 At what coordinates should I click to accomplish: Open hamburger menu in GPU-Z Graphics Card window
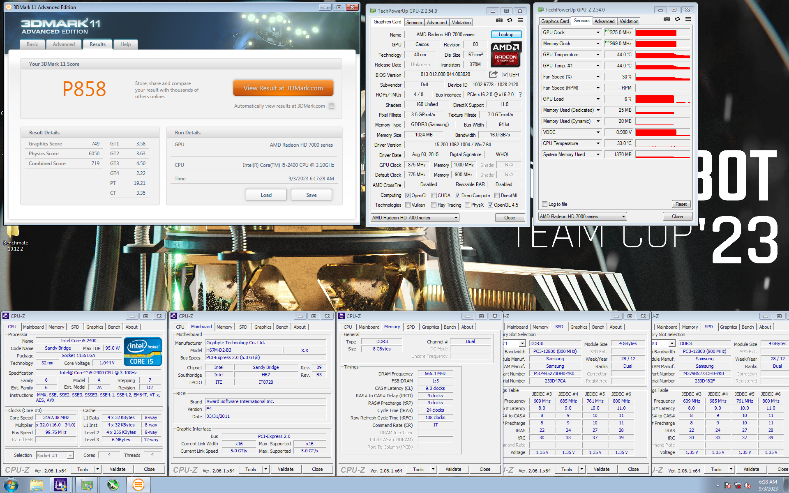click(x=520, y=21)
